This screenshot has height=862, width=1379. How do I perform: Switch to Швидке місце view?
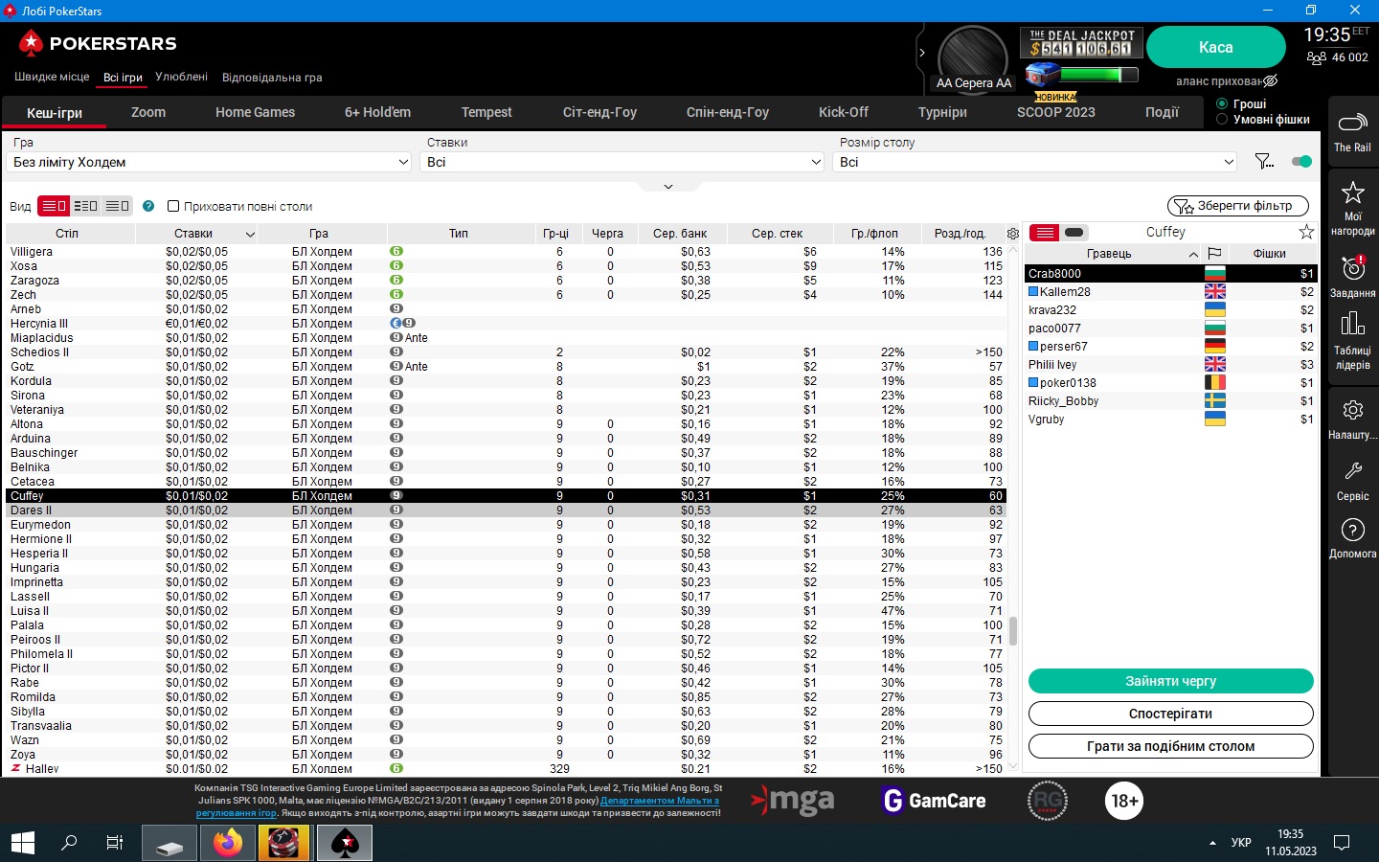[x=52, y=77]
